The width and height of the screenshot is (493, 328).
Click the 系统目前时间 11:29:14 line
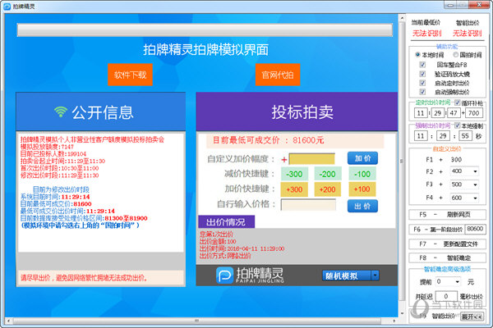pyautogui.click(x=55, y=197)
